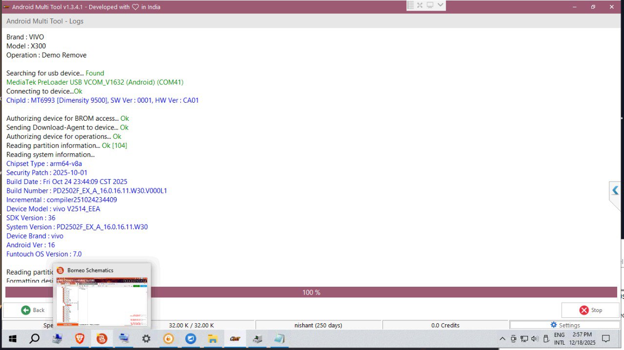This screenshot has height=350, width=624.
Task: Open the blue chat app in taskbar
Action: 191,338
